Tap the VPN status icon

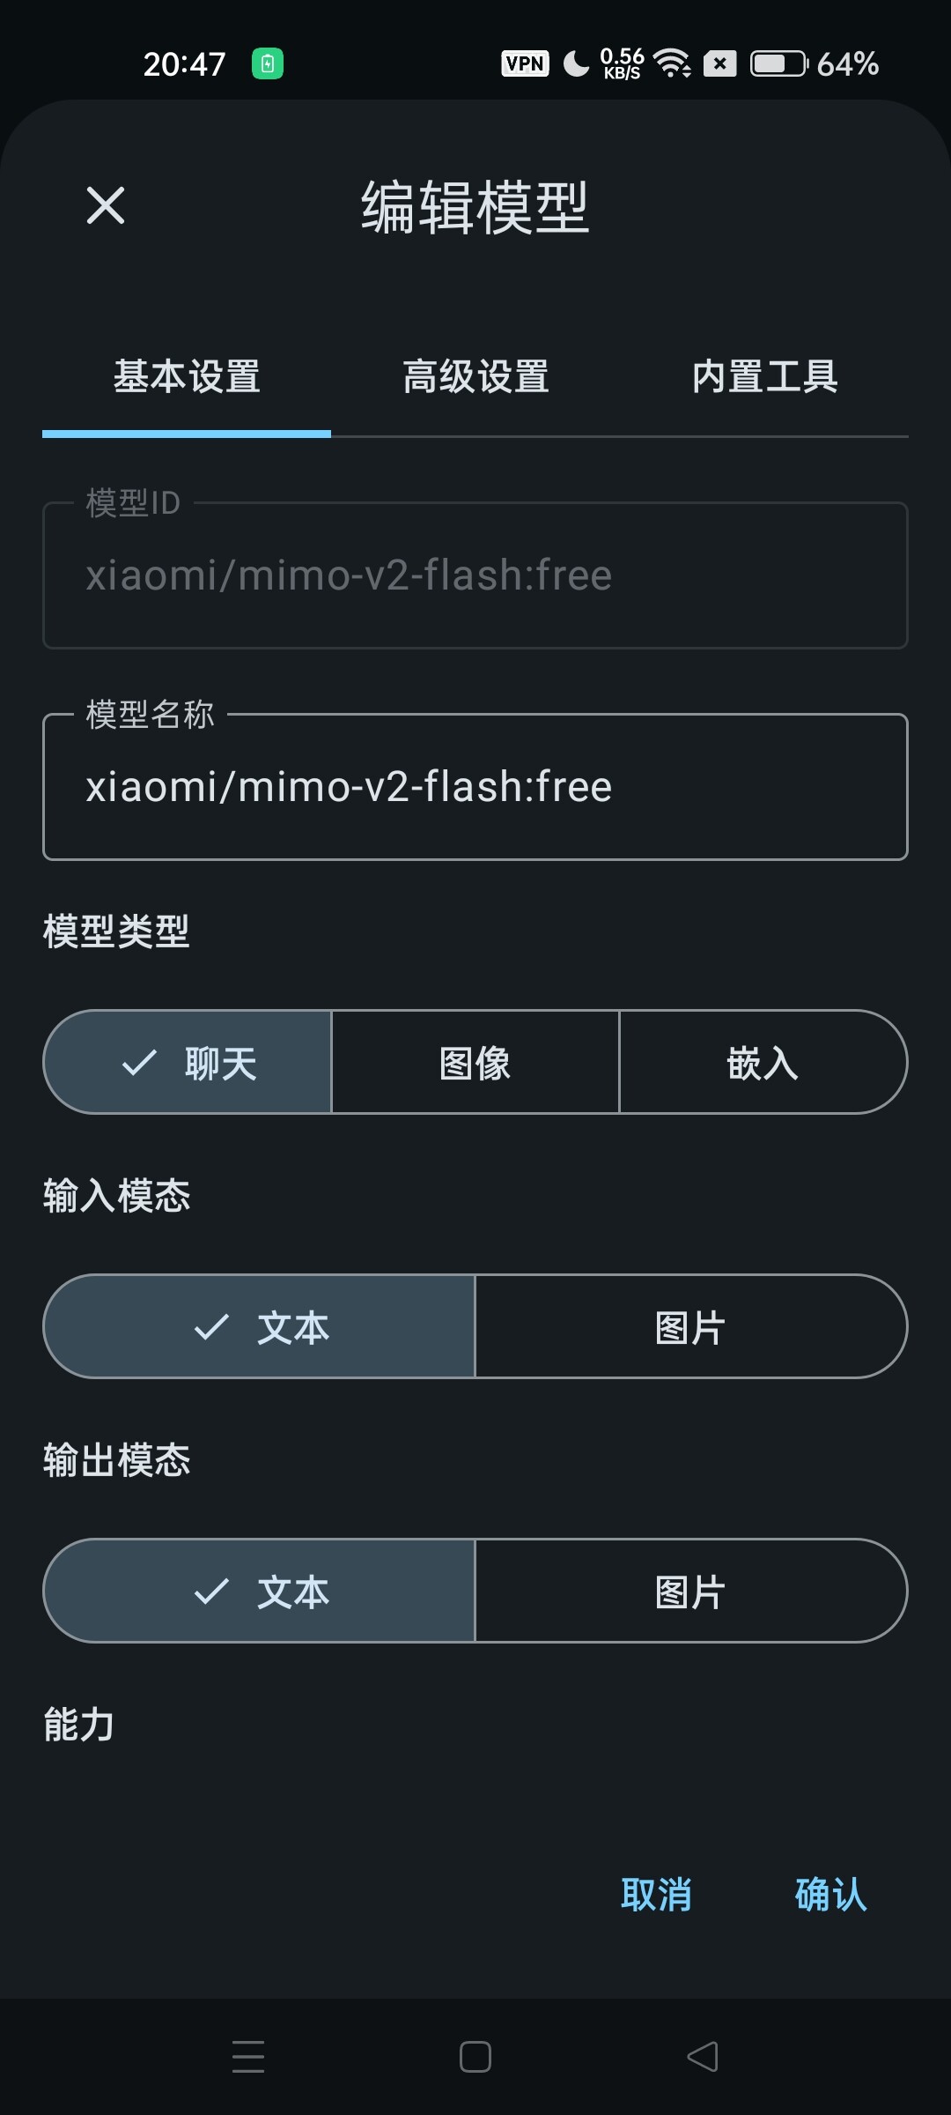tap(525, 63)
